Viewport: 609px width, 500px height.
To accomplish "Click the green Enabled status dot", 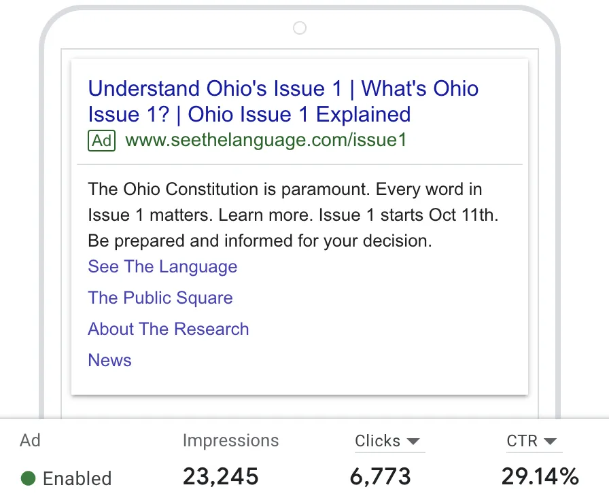I will [x=28, y=478].
